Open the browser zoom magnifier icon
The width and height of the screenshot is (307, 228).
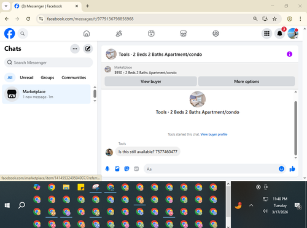tap(255, 19)
